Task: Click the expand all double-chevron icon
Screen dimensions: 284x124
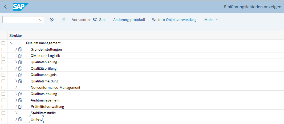Action: click(x=52, y=20)
